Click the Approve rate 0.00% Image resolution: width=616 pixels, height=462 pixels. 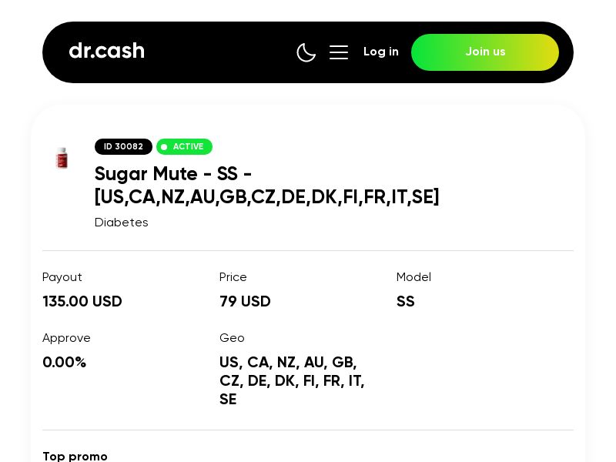pos(65,362)
